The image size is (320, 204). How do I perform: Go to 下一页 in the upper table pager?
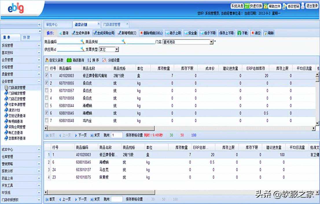[81, 135]
